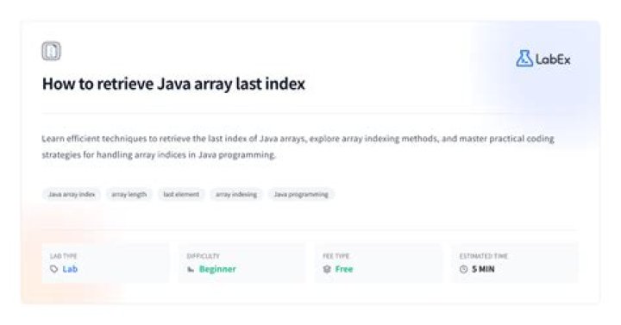Click the '5 MIN' estimated time value
Screen dimensions: 621x325
(x=483, y=269)
